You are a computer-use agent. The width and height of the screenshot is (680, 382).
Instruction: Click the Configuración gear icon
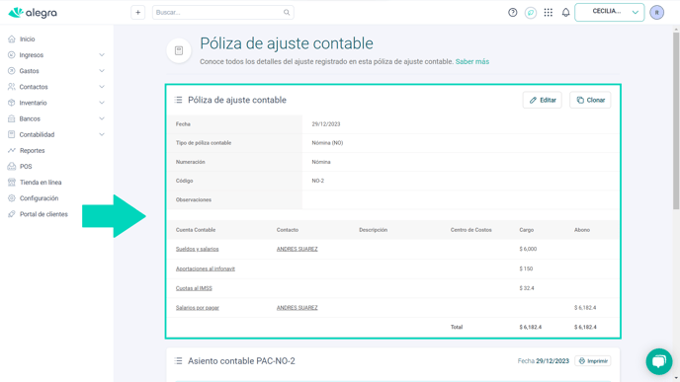click(x=12, y=198)
